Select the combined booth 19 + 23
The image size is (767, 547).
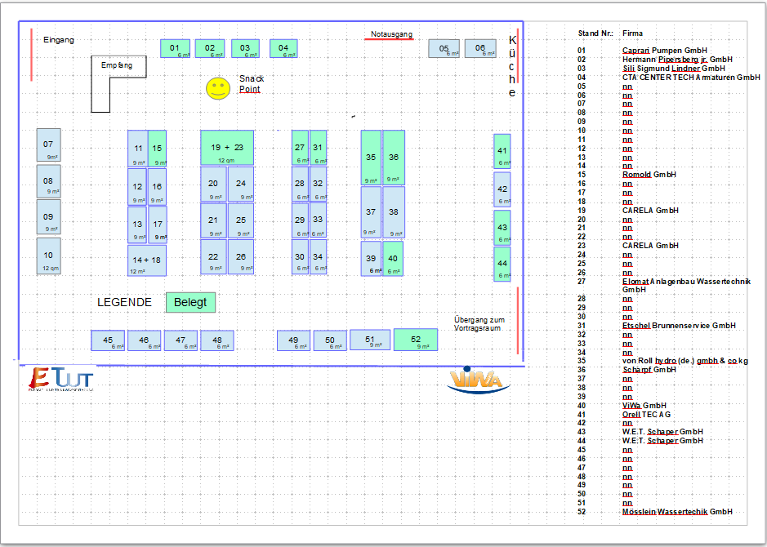tap(227, 148)
